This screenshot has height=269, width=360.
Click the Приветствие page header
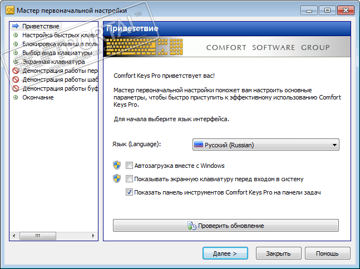click(x=132, y=28)
